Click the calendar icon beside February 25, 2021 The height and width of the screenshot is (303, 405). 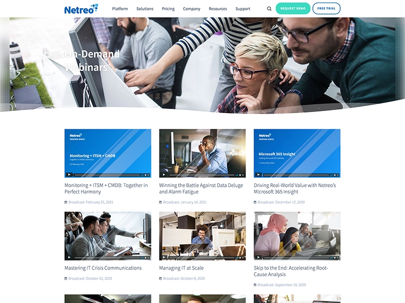(65, 200)
